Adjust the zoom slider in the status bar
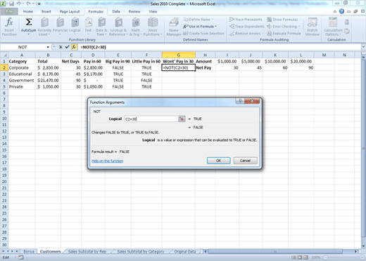The image size is (366, 261). pos(343,257)
